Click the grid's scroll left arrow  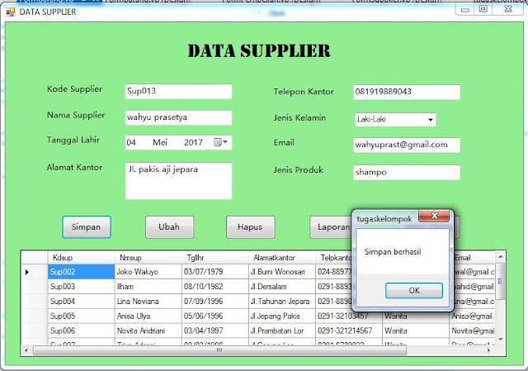point(26,350)
